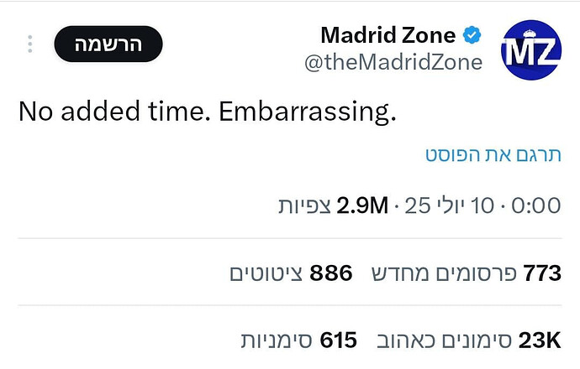Click the 10 יולי 25 post date
Viewport: 580px width, 369px height.
(450, 205)
